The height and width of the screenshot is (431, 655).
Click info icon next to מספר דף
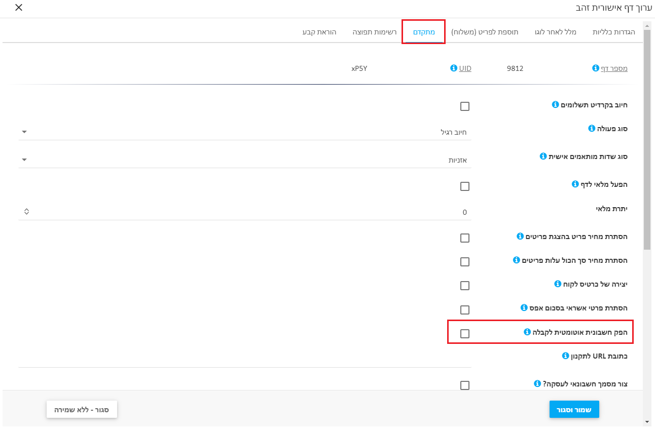pos(596,68)
